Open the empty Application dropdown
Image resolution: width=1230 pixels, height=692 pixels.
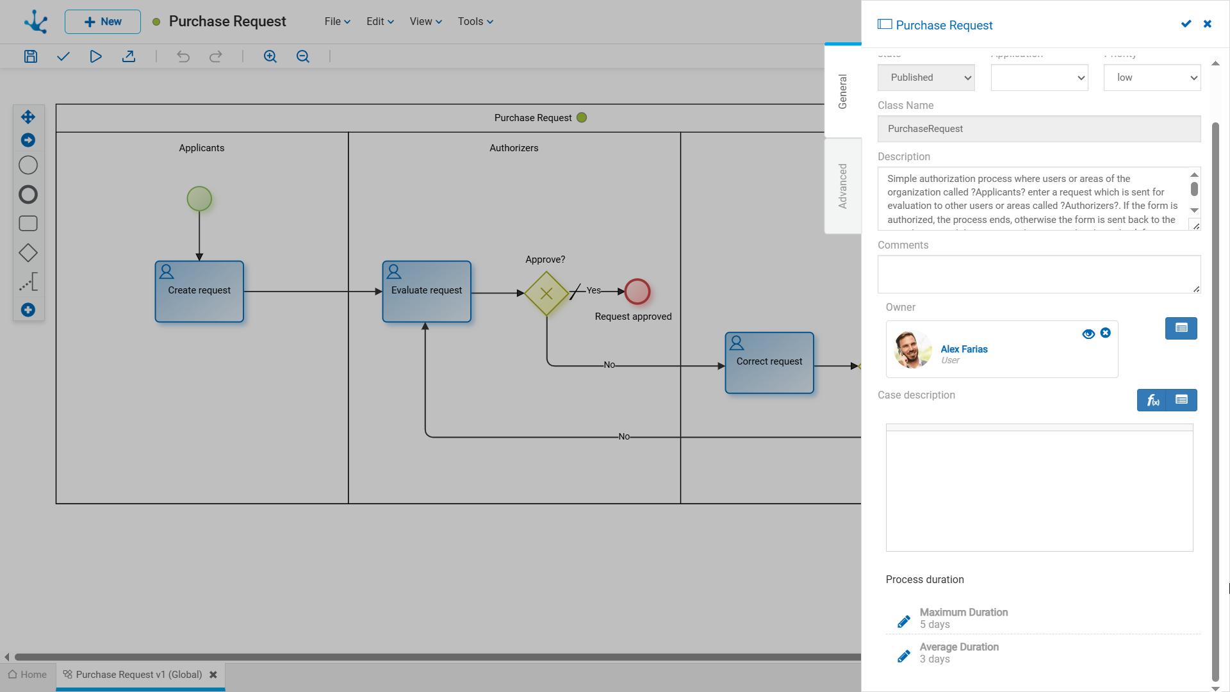coord(1038,78)
